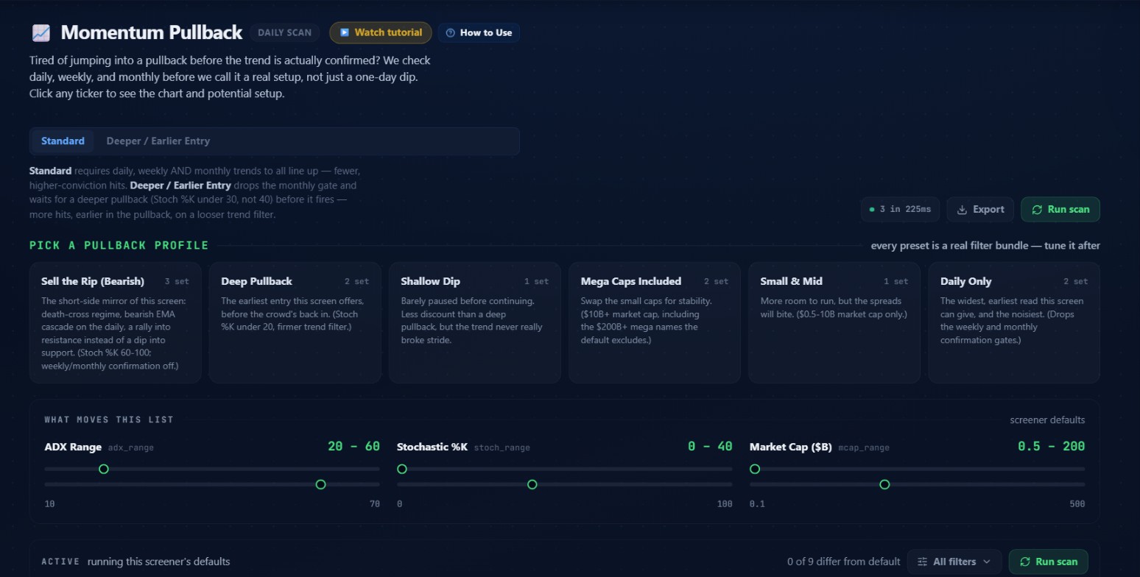The image size is (1140, 577).
Task: Click Market Cap maximum slider handle
Action: (x=884, y=484)
